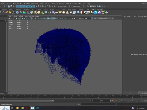Switch to the Rendering shelf tab
Screen dimensions: 147x110
point(27,9)
